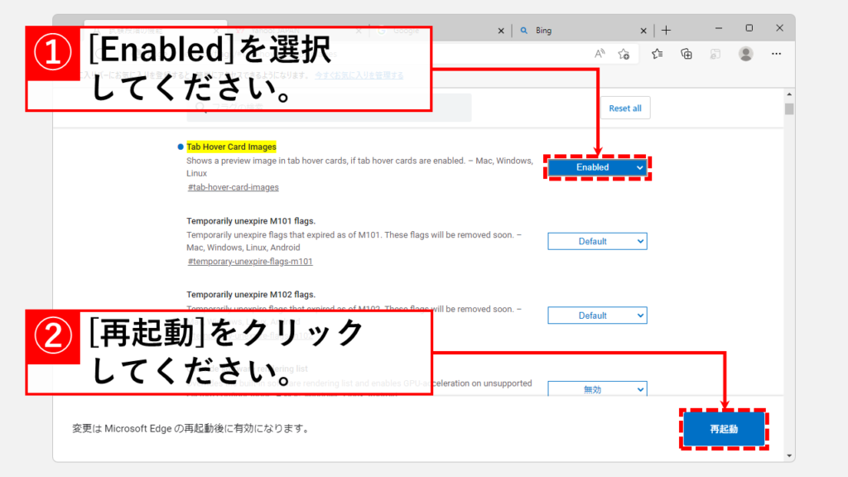848x477 pixels.
Task: Click the Read aloud icon in address bar
Action: (600, 54)
